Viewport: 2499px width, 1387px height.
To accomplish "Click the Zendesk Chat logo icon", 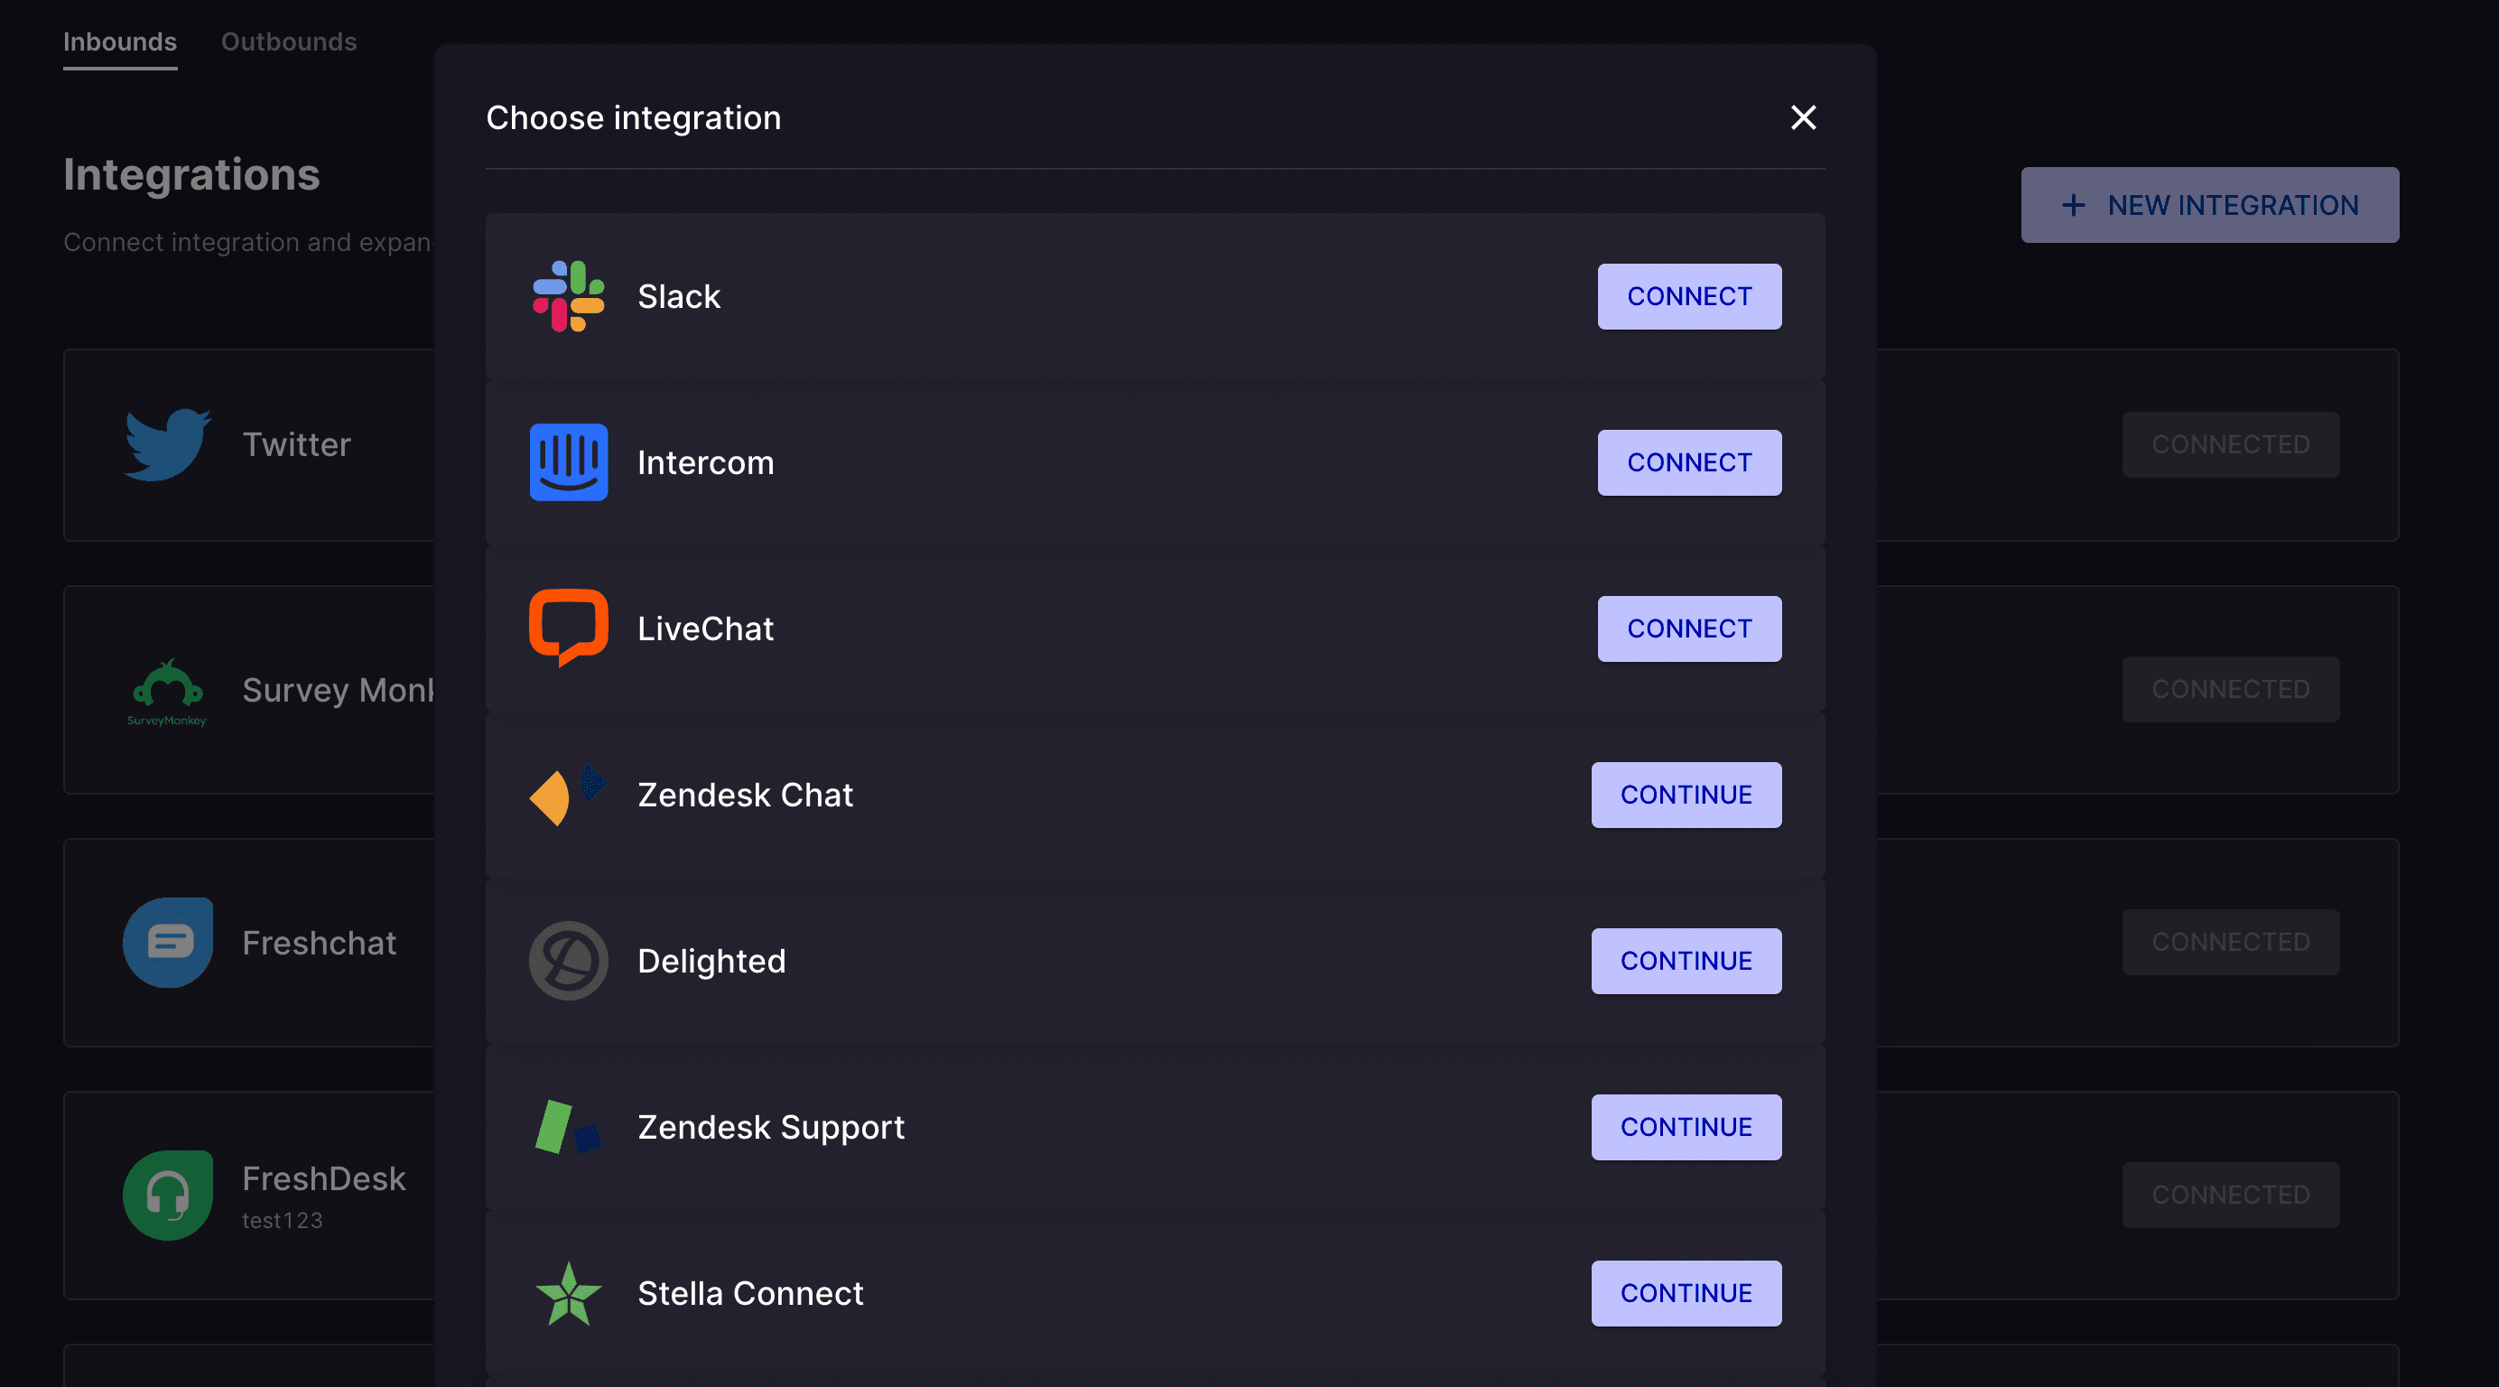I will (569, 795).
